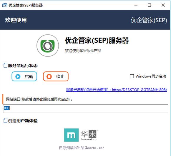Enable the Windows同步启动 checkbox

point(132,76)
